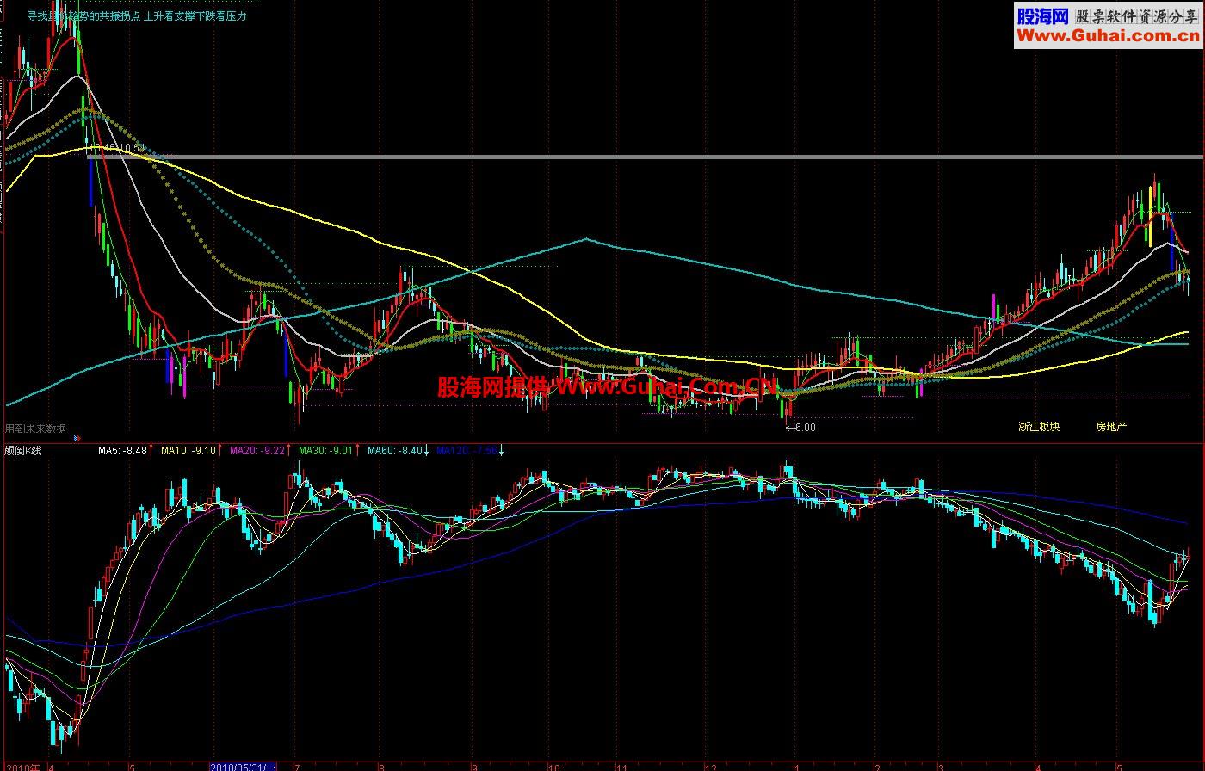Click the gray horizontal resistance line
Screen dimensions: 1205x771
pos(646,157)
